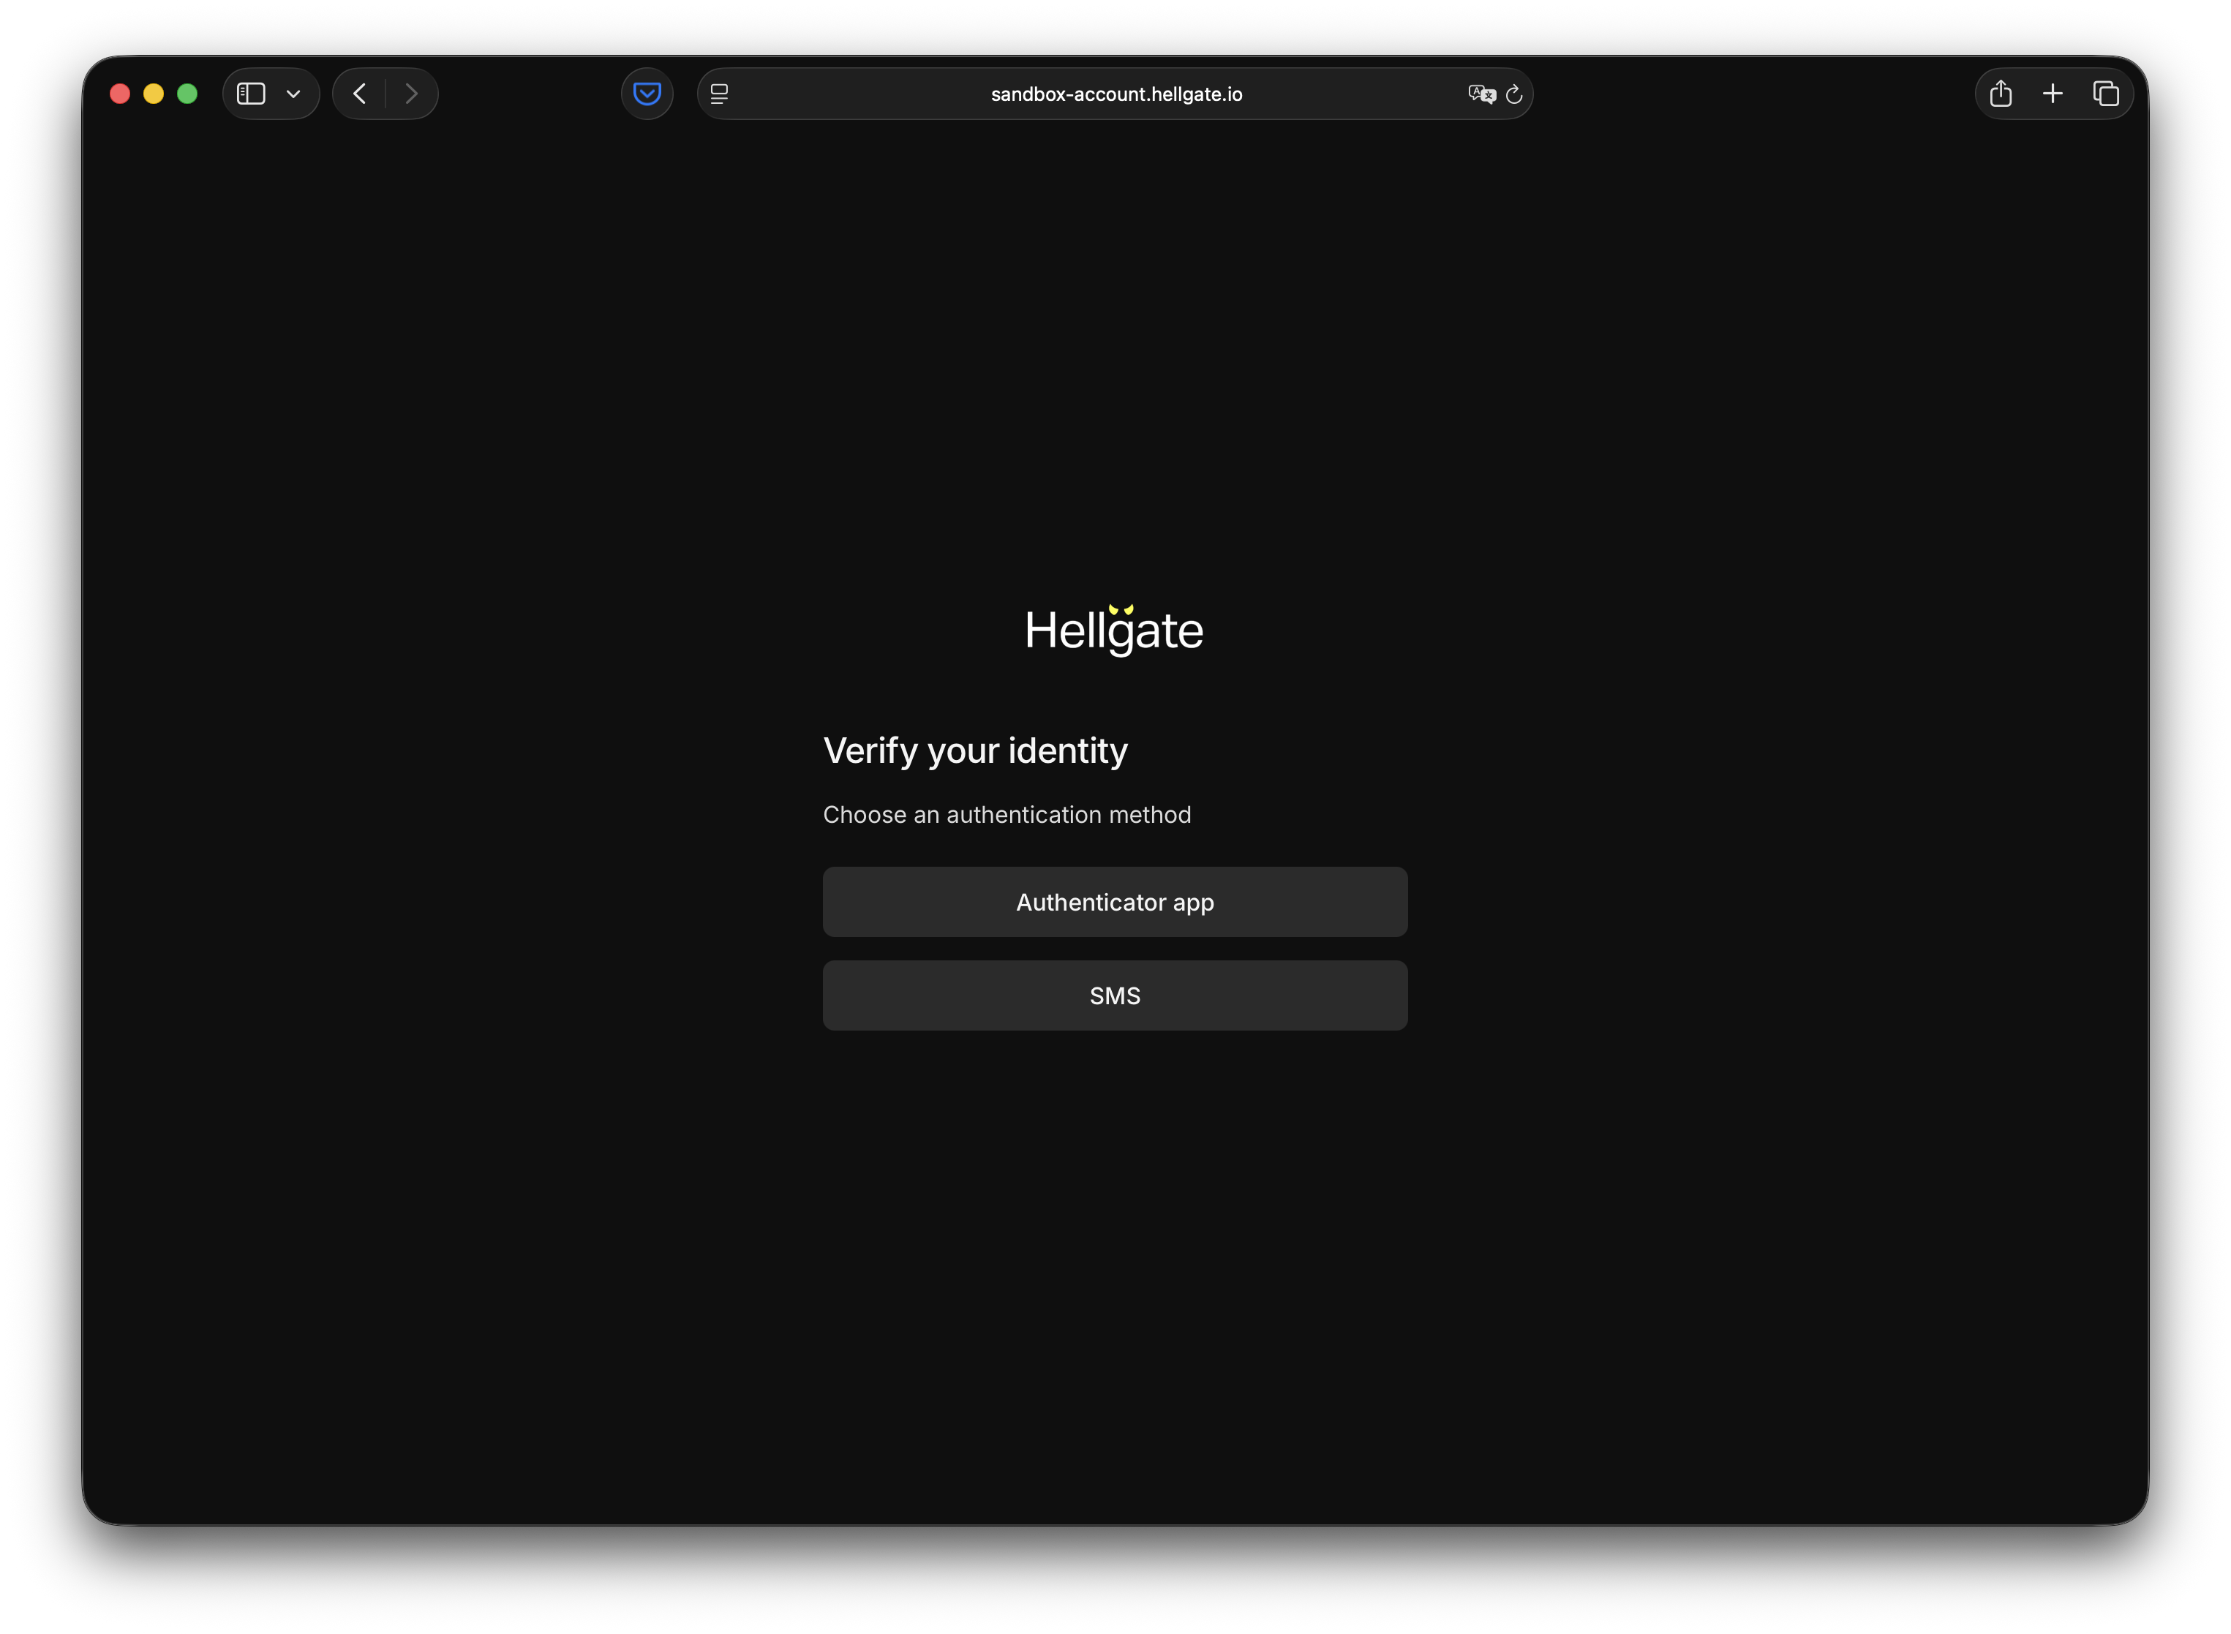
Task: Click the 'Verify your identity' heading
Action: 975,750
